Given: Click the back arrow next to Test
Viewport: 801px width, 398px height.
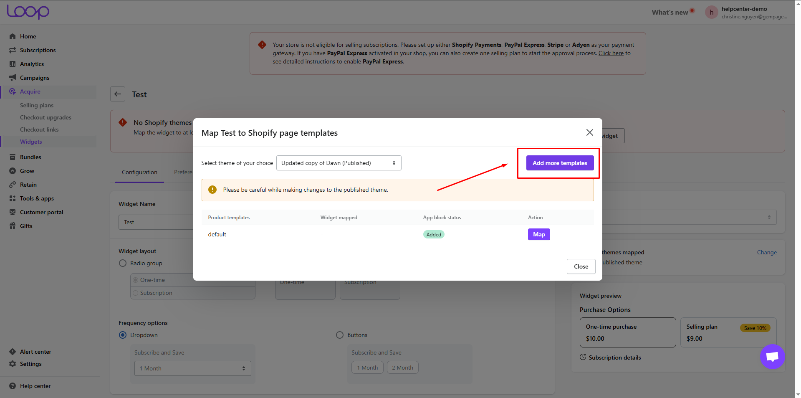Looking at the screenshot, I should (118, 94).
